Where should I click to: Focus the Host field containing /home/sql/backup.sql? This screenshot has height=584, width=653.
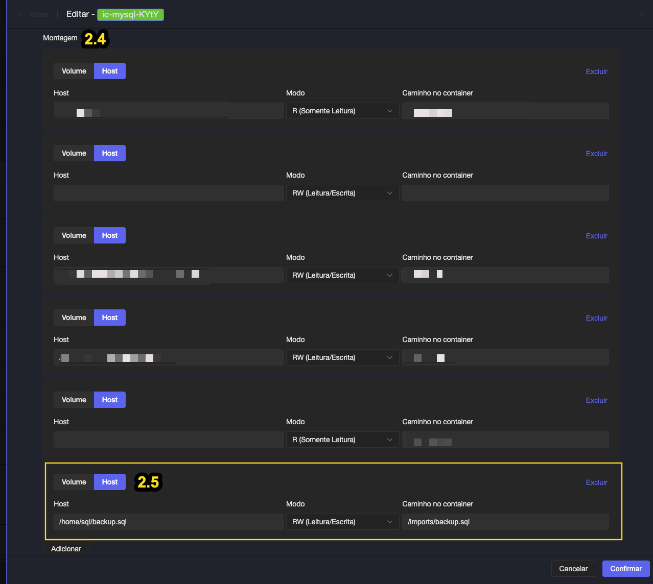tap(169, 522)
